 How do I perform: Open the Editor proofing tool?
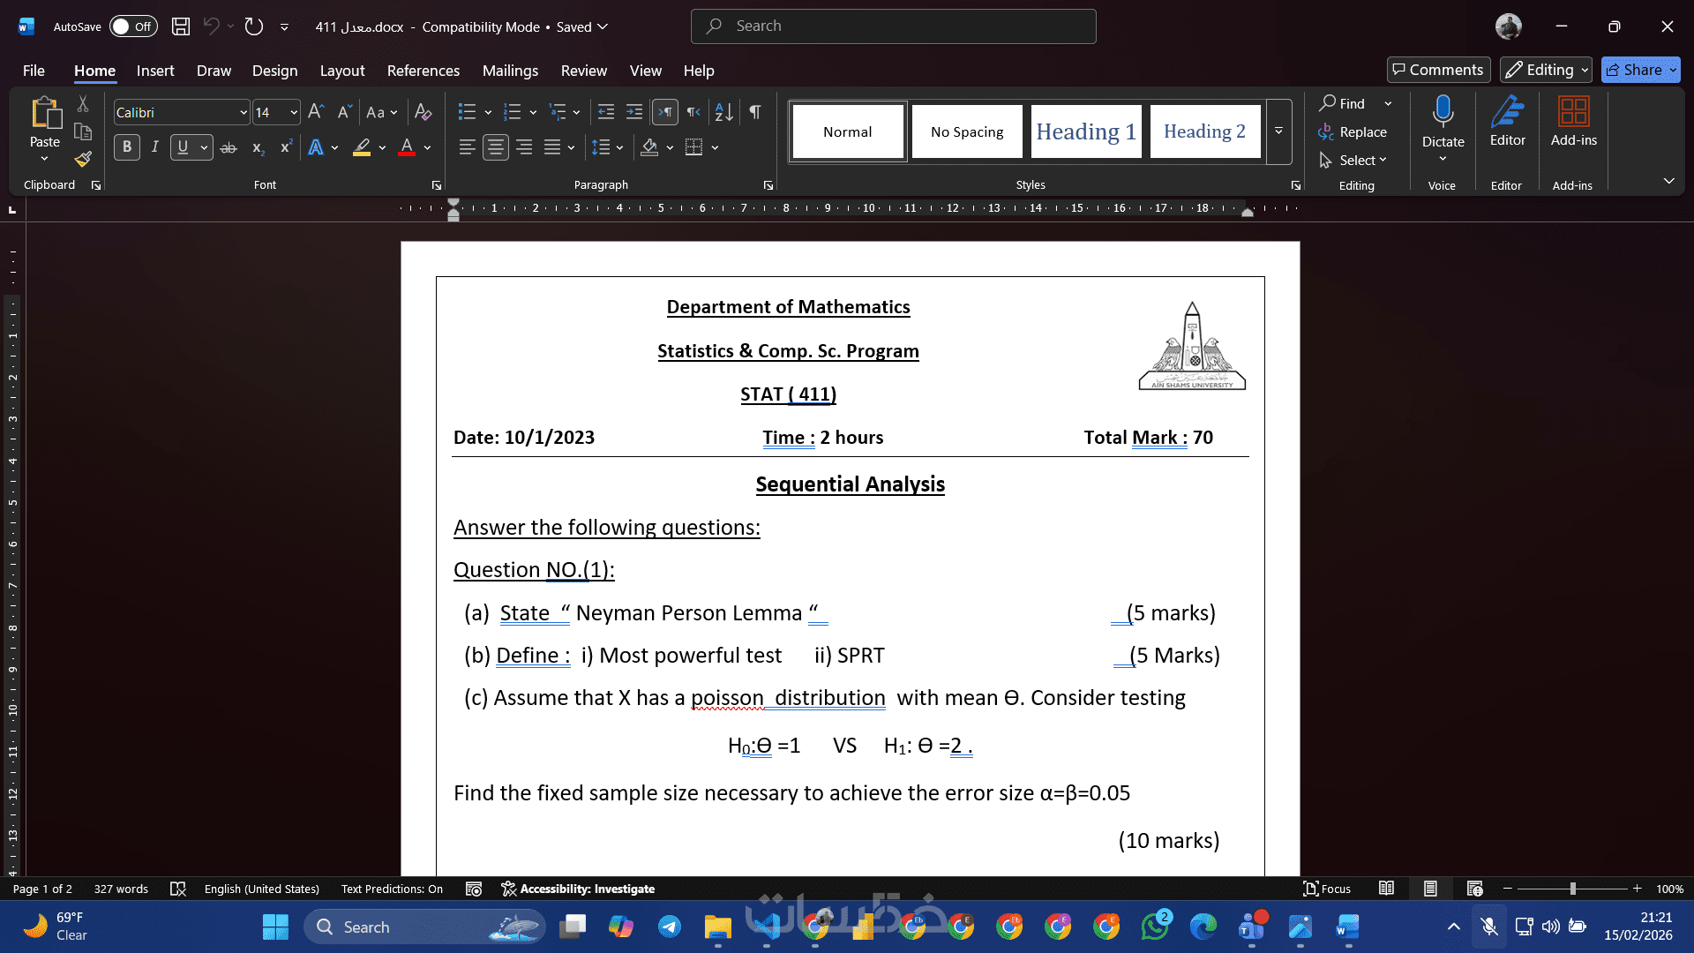pos(1507,122)
